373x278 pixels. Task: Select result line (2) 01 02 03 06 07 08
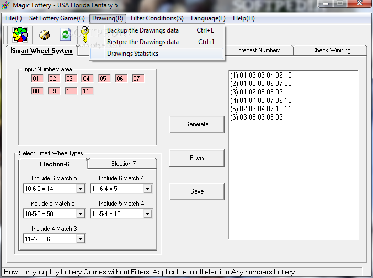pyautogui.click(x=261, y=83)
